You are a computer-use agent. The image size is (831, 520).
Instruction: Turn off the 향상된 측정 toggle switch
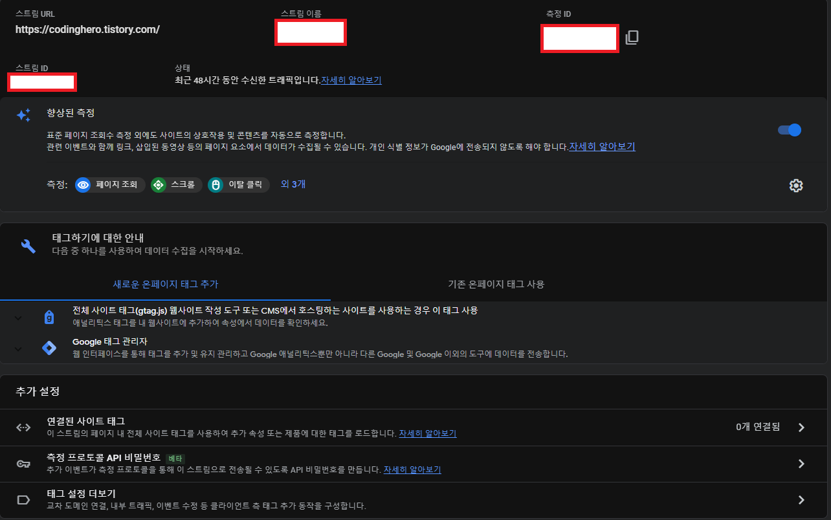pyautogui.click(x=790, y=130)
